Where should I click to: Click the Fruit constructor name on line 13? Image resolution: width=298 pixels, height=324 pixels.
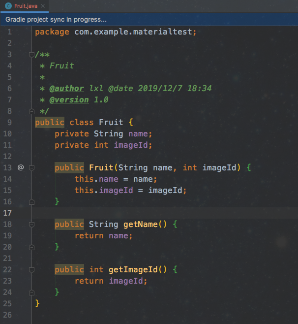click(x=101, y=167)
